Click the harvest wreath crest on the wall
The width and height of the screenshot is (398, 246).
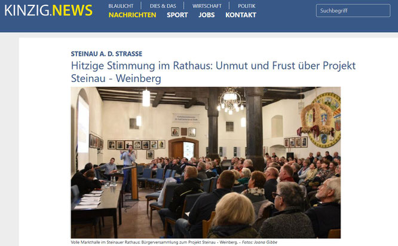click(319, 120)
